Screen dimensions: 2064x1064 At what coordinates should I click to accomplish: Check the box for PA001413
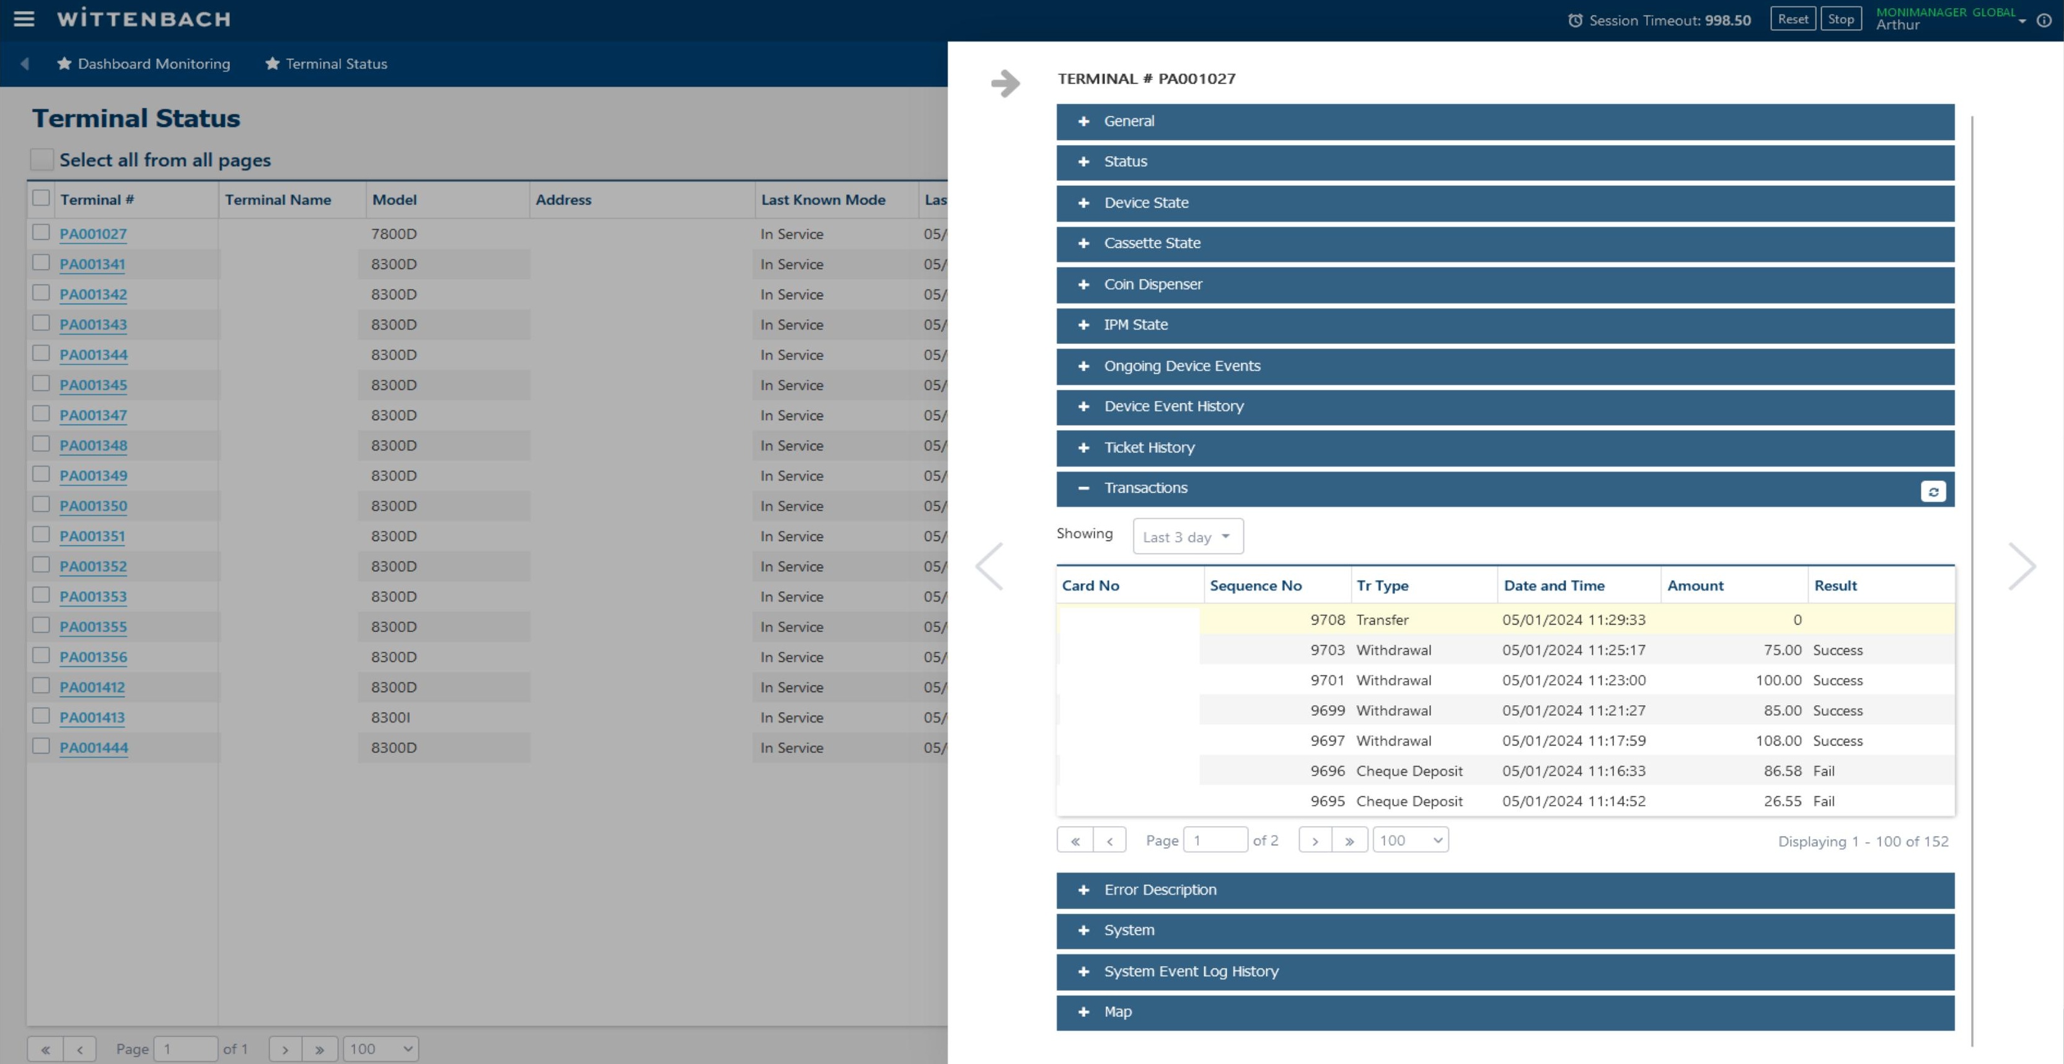point(41,716)
